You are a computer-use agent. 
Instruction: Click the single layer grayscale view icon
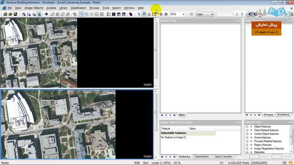[x=109, y=14]
